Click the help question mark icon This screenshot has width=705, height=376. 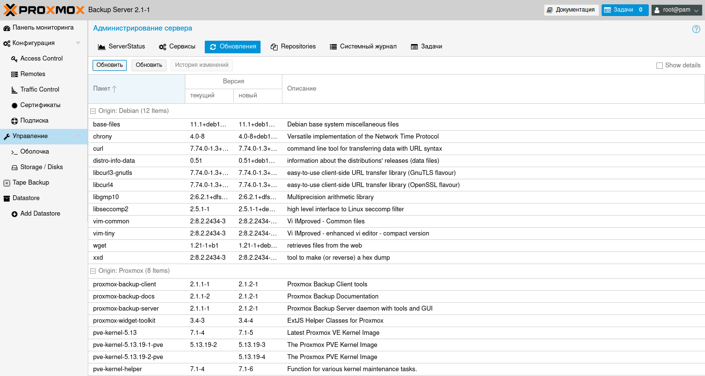(x=696, y=29)
